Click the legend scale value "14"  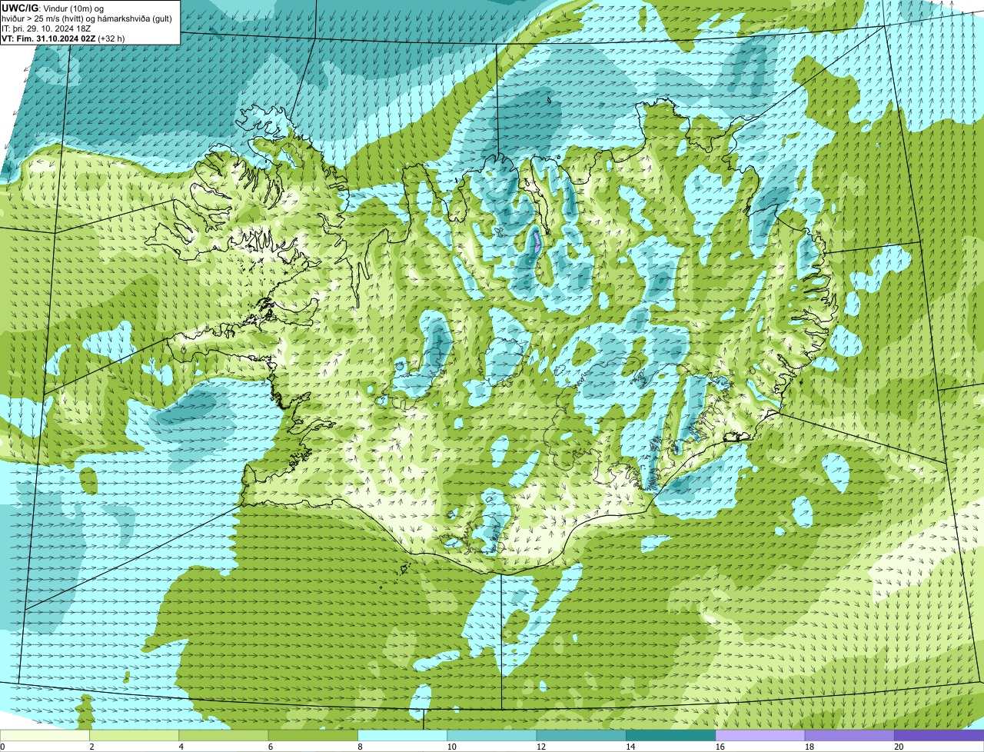click(x=630, y=747)
